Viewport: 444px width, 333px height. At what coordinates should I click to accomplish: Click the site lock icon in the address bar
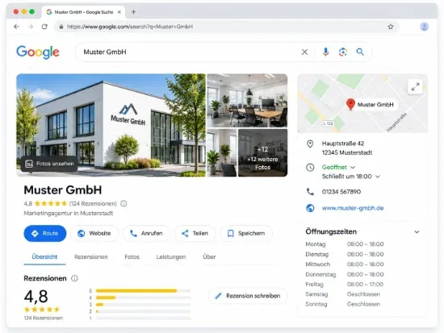pyautogui.click(x=61, y=27)
